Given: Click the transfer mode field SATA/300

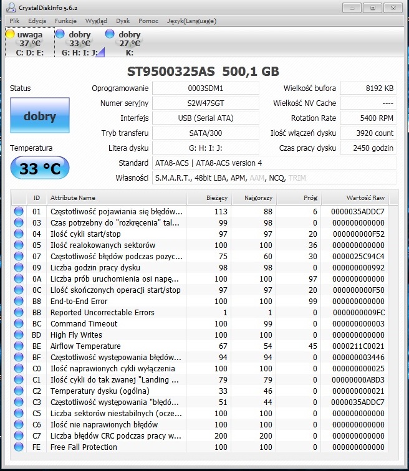Looking at the screenshot, I should point(206,133).
